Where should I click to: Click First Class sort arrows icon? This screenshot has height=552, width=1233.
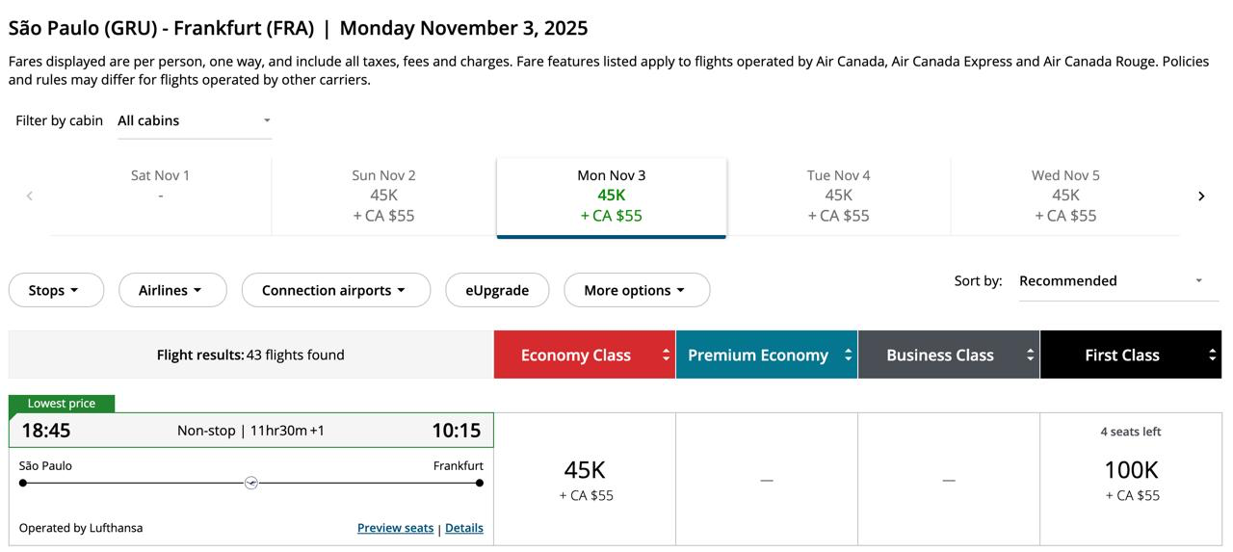1212,355
